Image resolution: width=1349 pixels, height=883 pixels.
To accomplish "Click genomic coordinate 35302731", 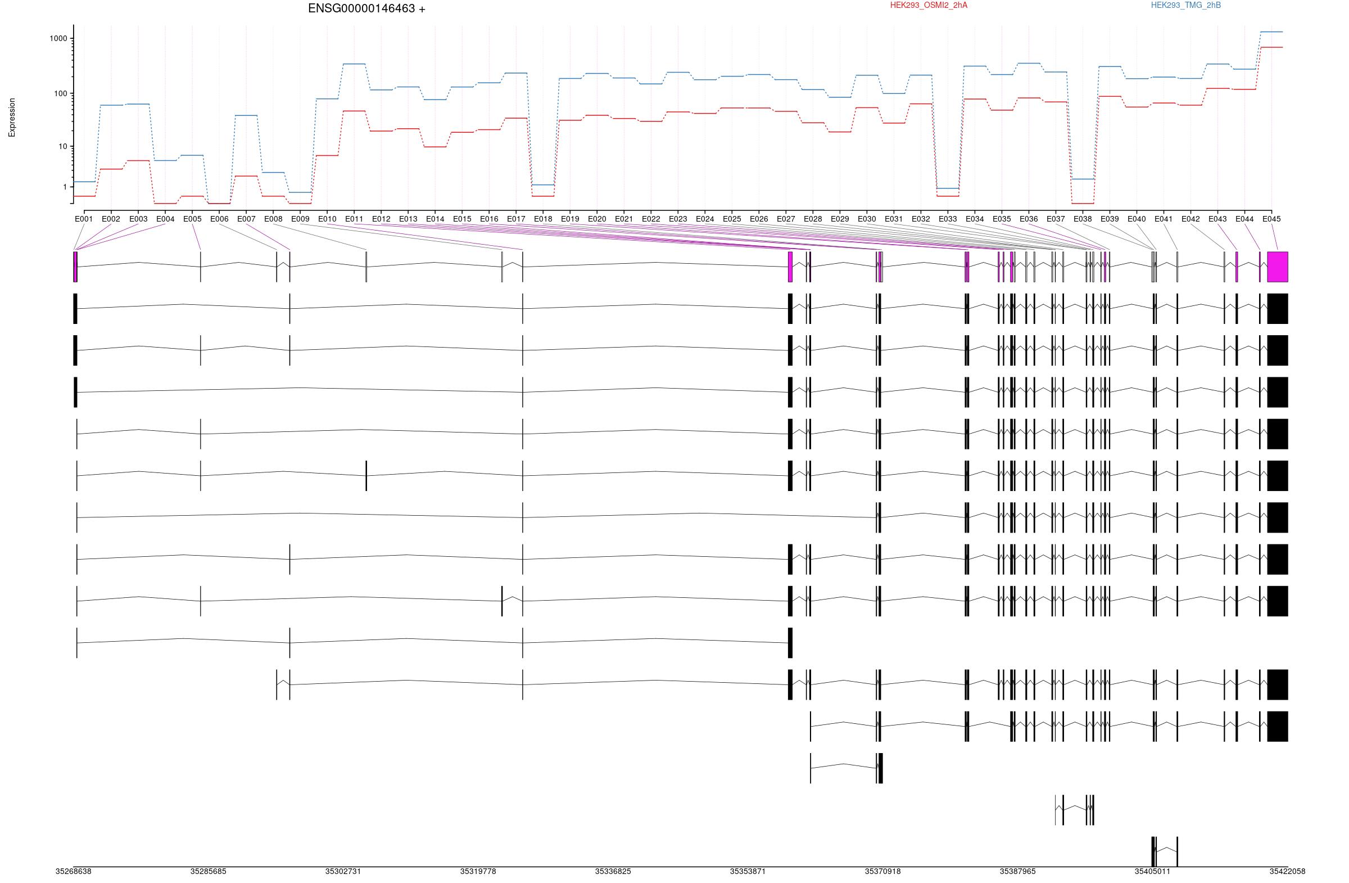I will click(x=343, y=871).
